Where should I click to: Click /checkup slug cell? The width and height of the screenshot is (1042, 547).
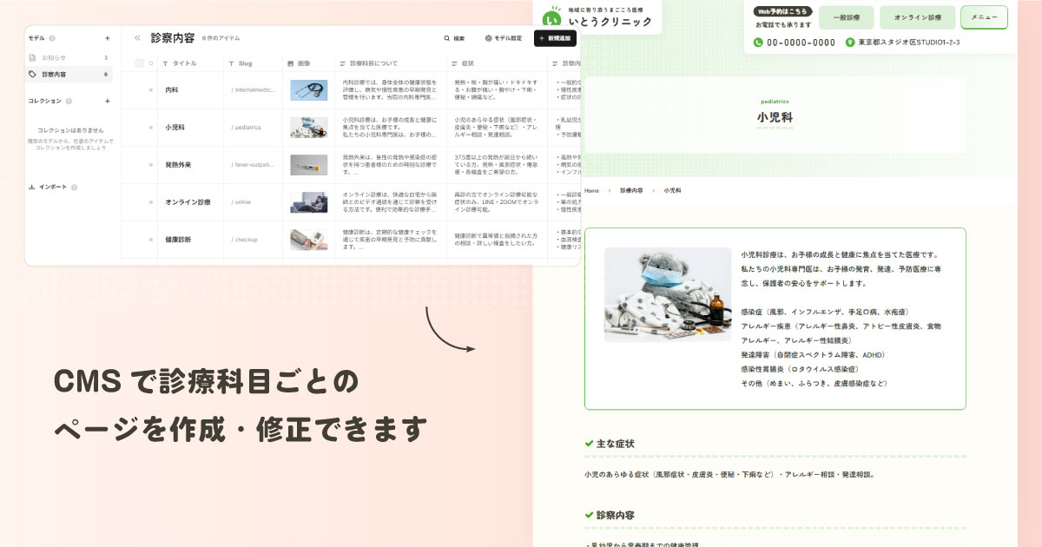pos(253,239)
